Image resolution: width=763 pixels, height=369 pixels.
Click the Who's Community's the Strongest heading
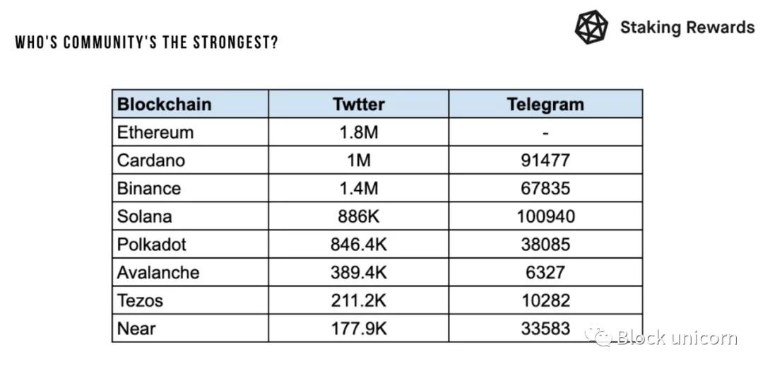(x=146, y=42)
